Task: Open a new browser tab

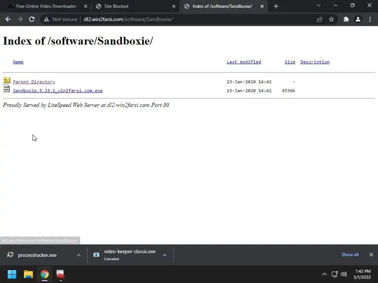Action: coord(276,6)
